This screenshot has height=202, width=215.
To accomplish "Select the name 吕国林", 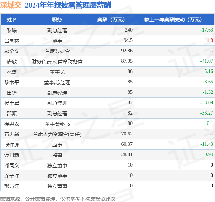I will coord(12,41).
